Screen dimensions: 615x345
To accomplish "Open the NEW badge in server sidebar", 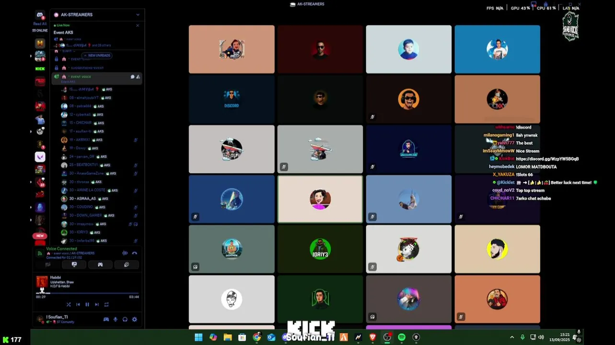I will tap(40, 236).
